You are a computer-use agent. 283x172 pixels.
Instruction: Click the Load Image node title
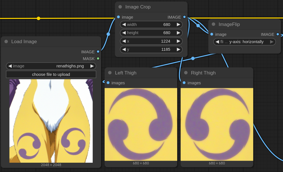click(x=24, y=42)
